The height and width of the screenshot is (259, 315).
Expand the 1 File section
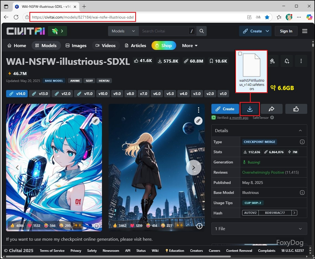pyautogui.click(x=259, y=229)
